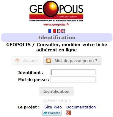Switch language with the British flag
The width and height of the screenshot is (113, 117).
pyautogui.click(x=61, y=31)
